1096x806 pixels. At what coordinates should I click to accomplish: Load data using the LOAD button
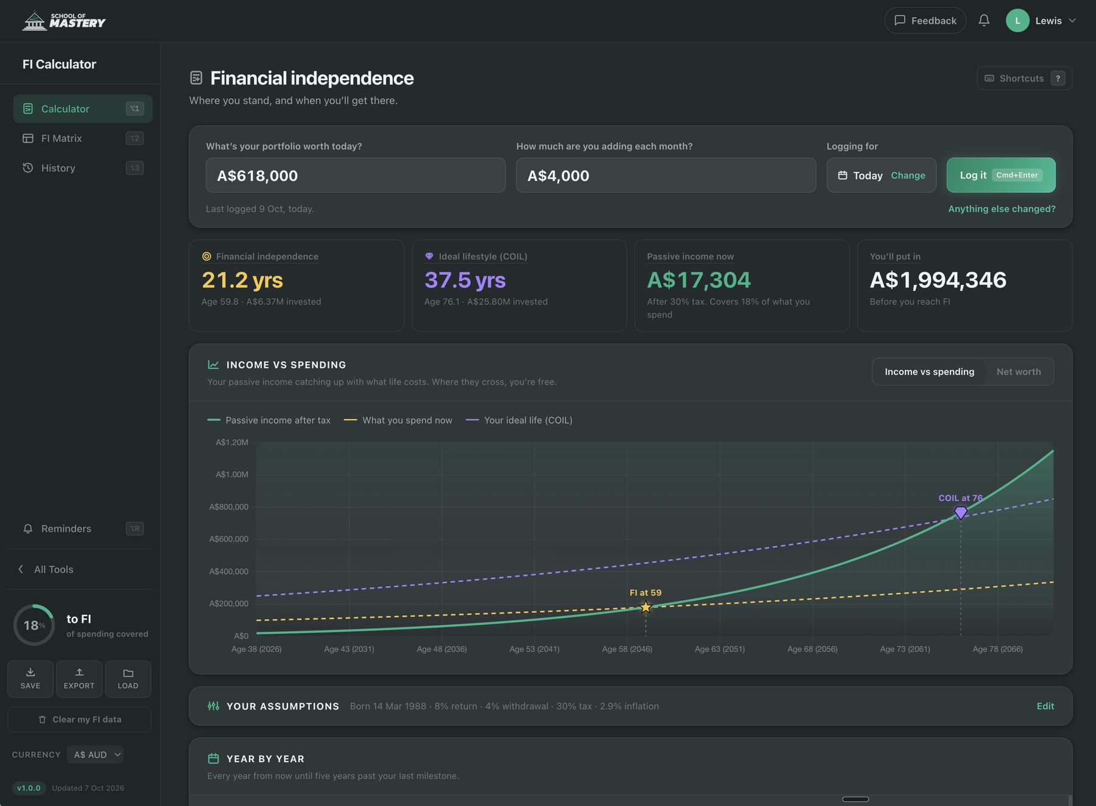click(x=128, y=679)
